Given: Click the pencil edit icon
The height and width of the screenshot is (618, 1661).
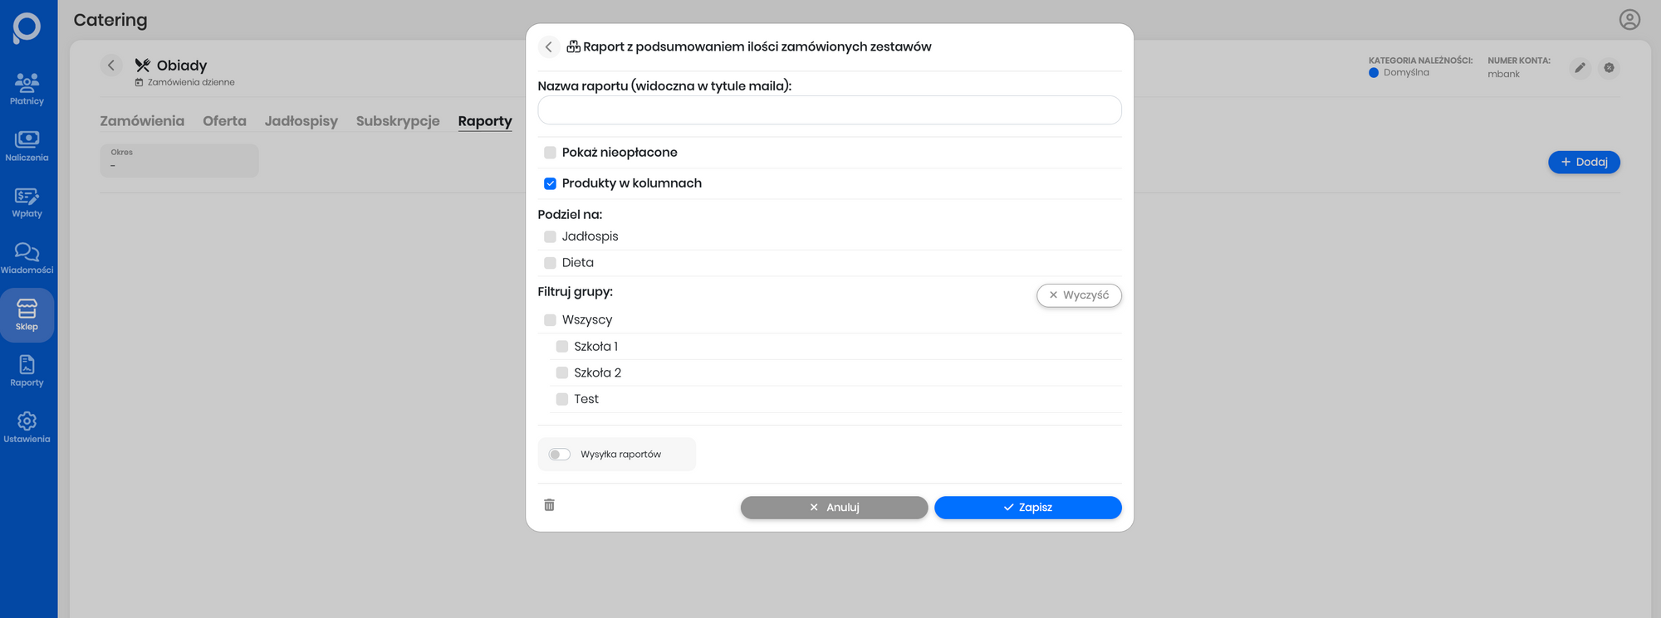Looking at the screenshot, I should (x=1580, y=68).
